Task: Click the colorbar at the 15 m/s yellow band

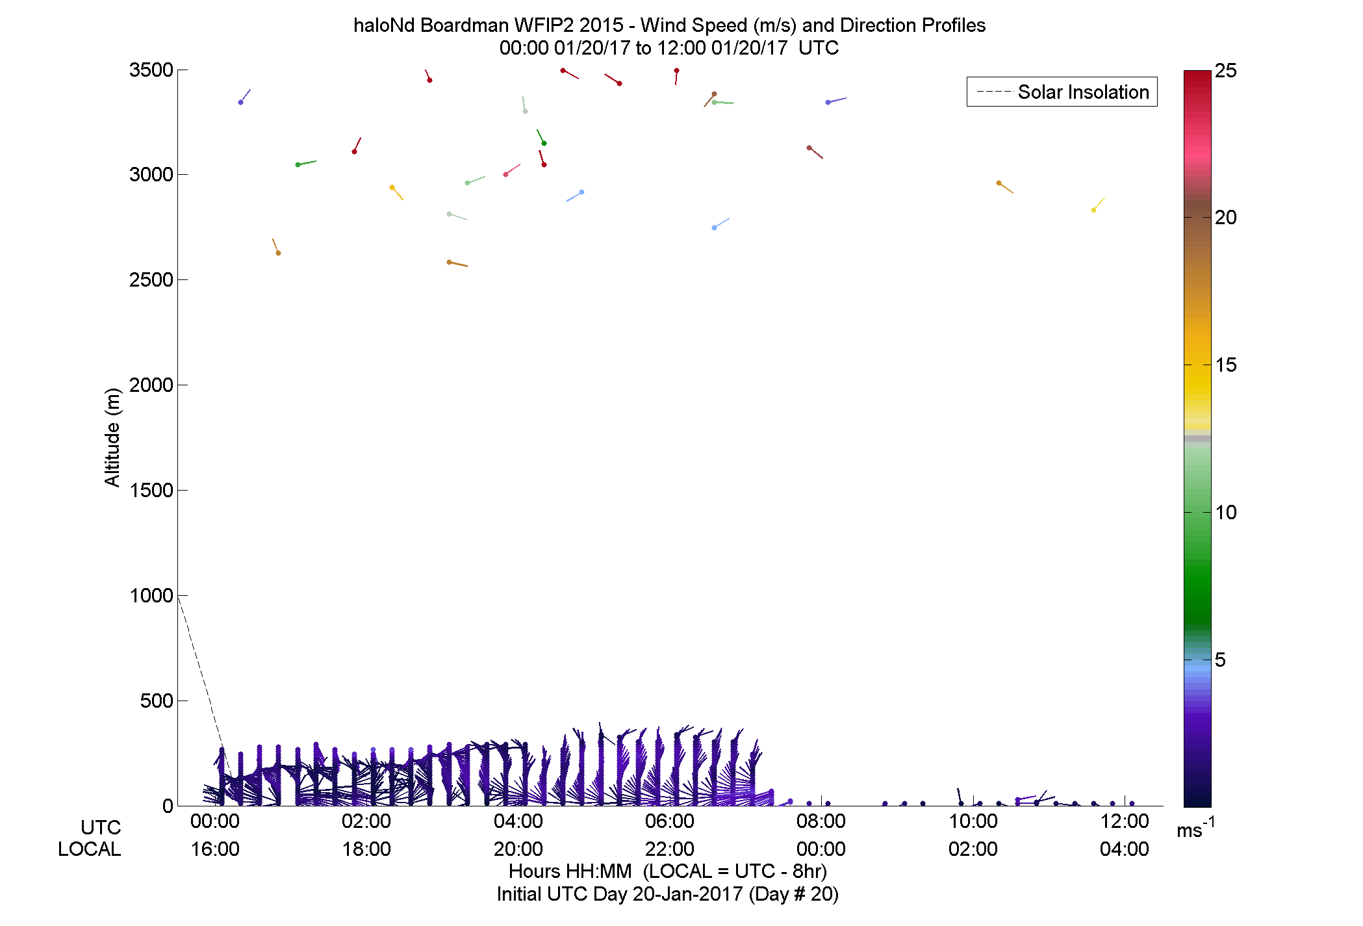Action: (x=1197, y=365)
